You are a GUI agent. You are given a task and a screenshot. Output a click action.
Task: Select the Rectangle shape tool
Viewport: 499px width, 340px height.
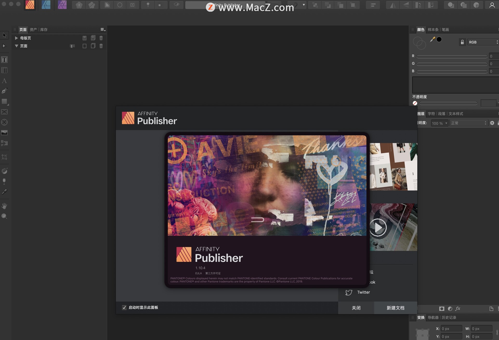coord(4,101)
